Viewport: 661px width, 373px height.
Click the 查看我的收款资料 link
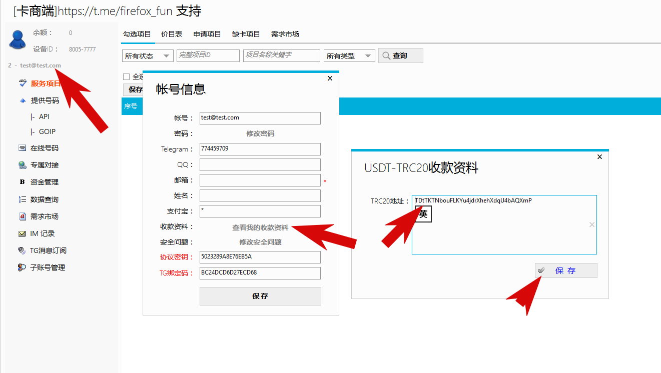(x=260, y=227)
